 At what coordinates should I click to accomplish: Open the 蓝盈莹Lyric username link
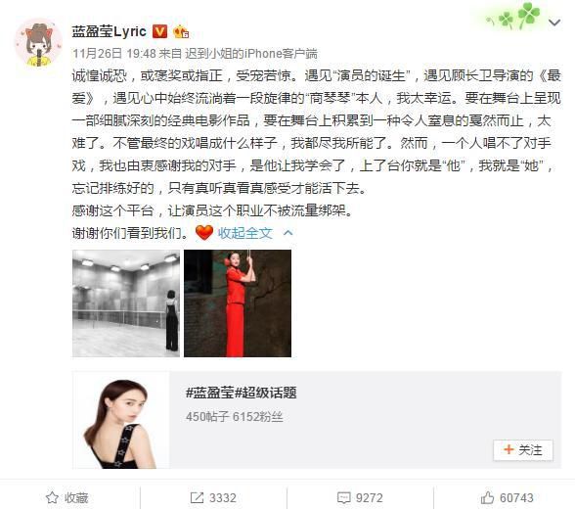pos(109,31)
